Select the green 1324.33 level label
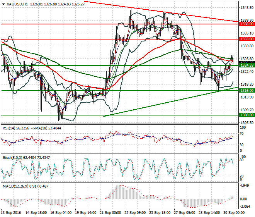This screenshot has height=217, width=255. [x=247, y=65]
